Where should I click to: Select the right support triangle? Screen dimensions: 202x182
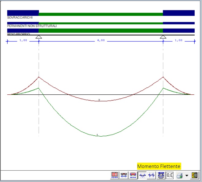163,37
